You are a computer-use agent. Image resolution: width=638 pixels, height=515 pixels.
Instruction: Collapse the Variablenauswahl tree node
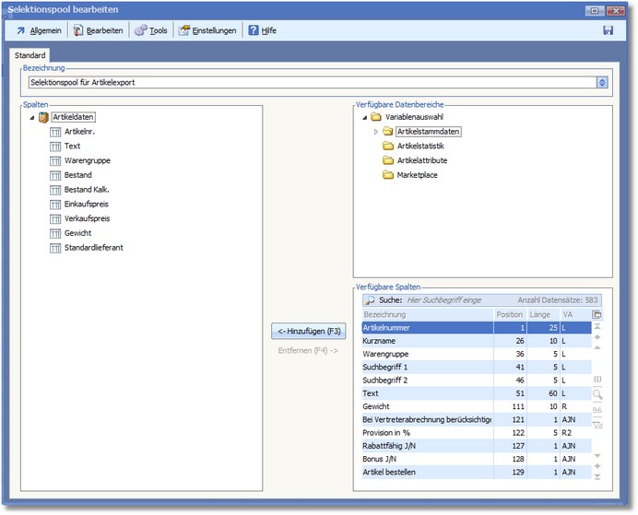click(x=364, y=118)
